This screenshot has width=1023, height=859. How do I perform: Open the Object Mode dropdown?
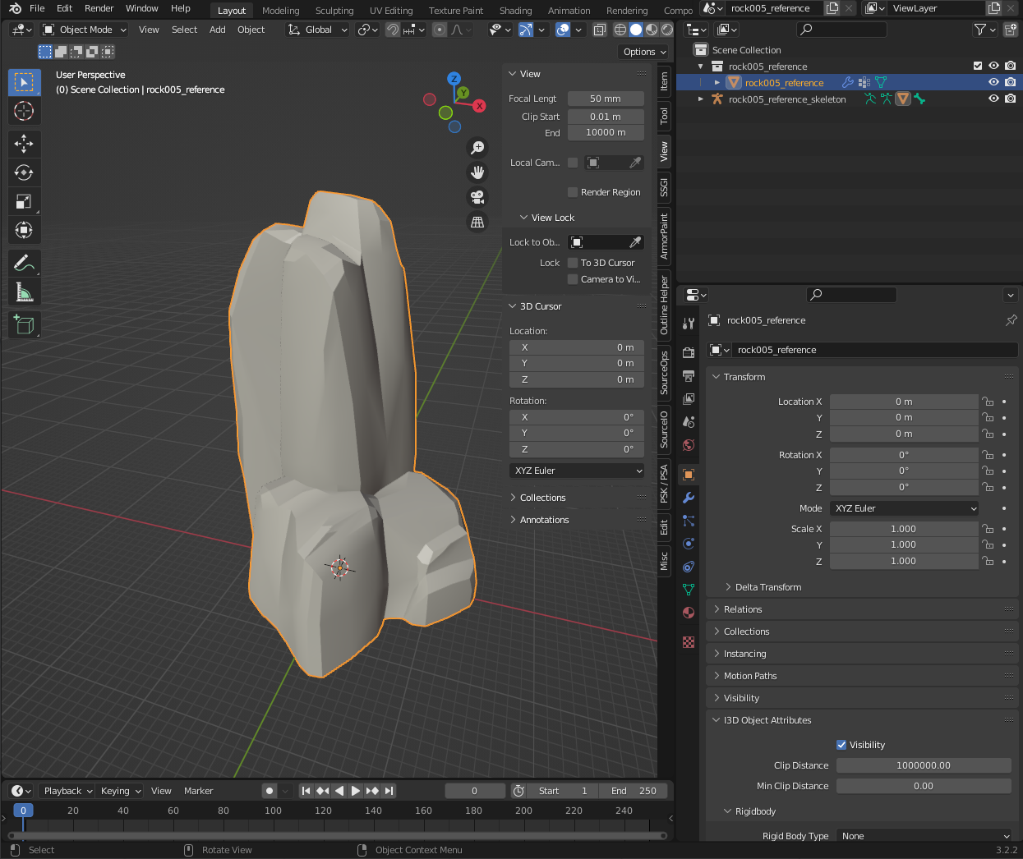coord(85,30)
